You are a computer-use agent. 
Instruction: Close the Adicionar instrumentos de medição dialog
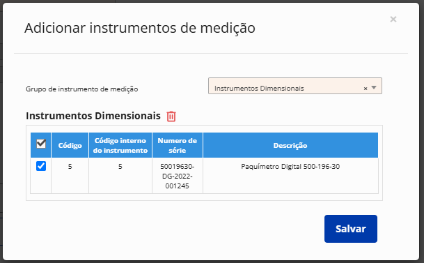(393, 20)
